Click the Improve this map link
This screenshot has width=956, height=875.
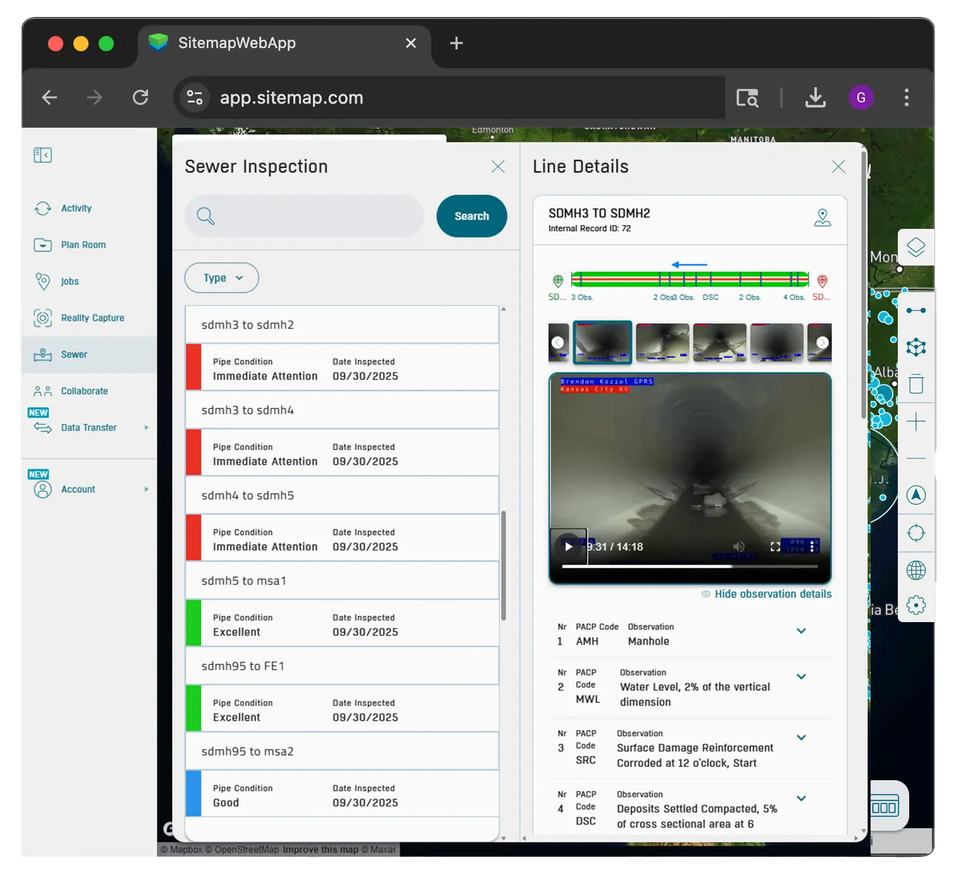[321, 850]
